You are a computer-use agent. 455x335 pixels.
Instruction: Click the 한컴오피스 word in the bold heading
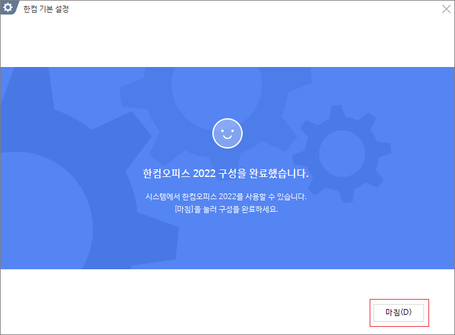pyautogui.click(x=166, y=173)
